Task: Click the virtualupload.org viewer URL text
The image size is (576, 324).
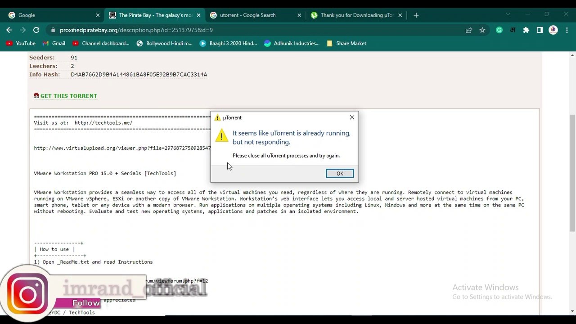Action: point(122,148)
